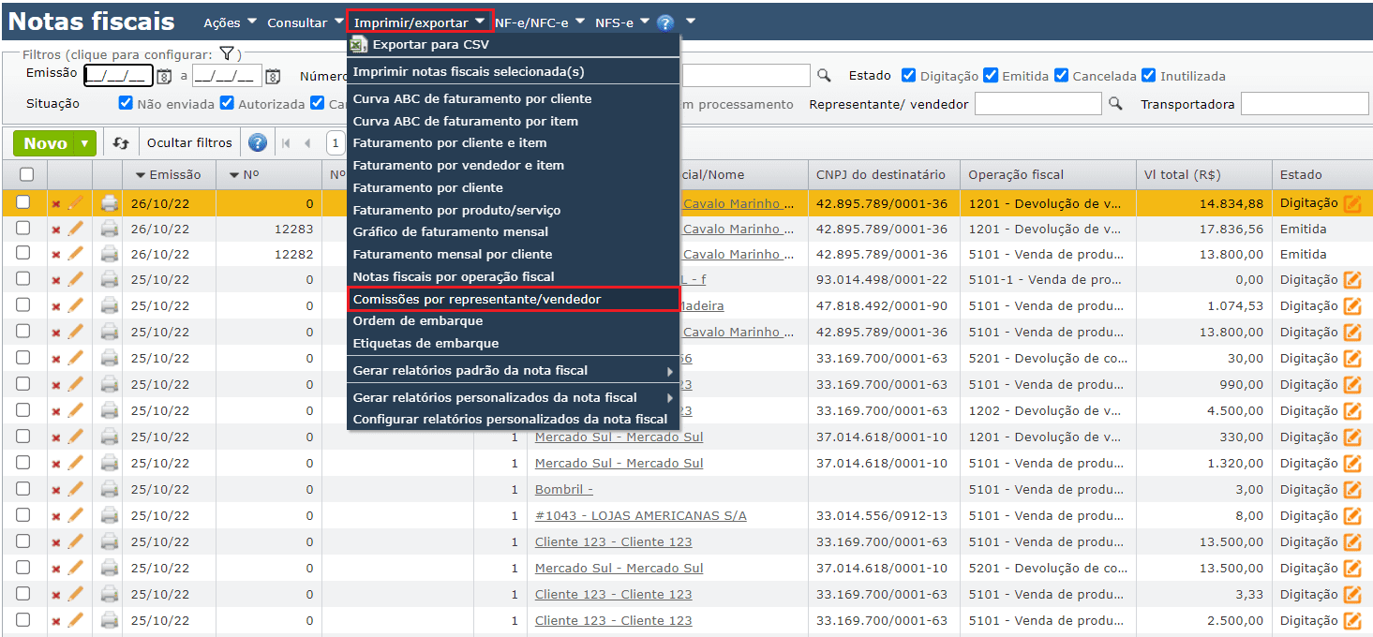Click the toolbar help icon beside Ocultar filtros
Viewport: 1373px width, 637px height.
click(258, 143)
